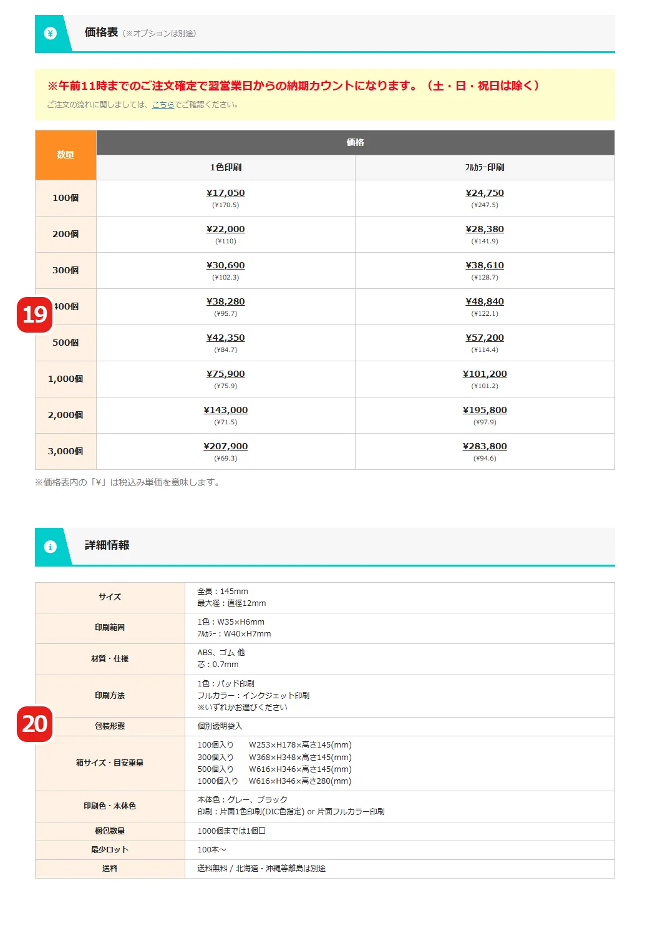Viewport: 655px width, 936px height.
Task: Click ¥48,840 full color price
Action: pyautogui.click(x=484, y=301)
